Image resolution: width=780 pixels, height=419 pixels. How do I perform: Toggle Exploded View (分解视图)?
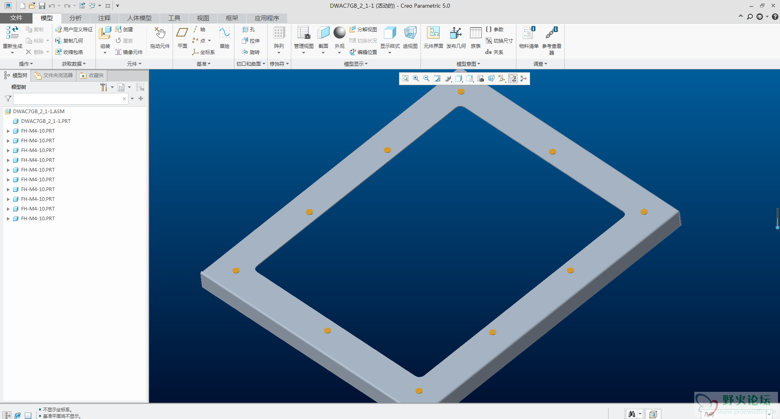363,29
